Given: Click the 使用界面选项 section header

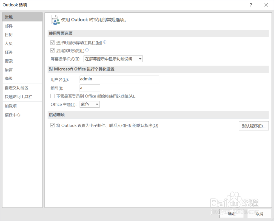Looking at the screenshot, I should (x=158, y=33).
